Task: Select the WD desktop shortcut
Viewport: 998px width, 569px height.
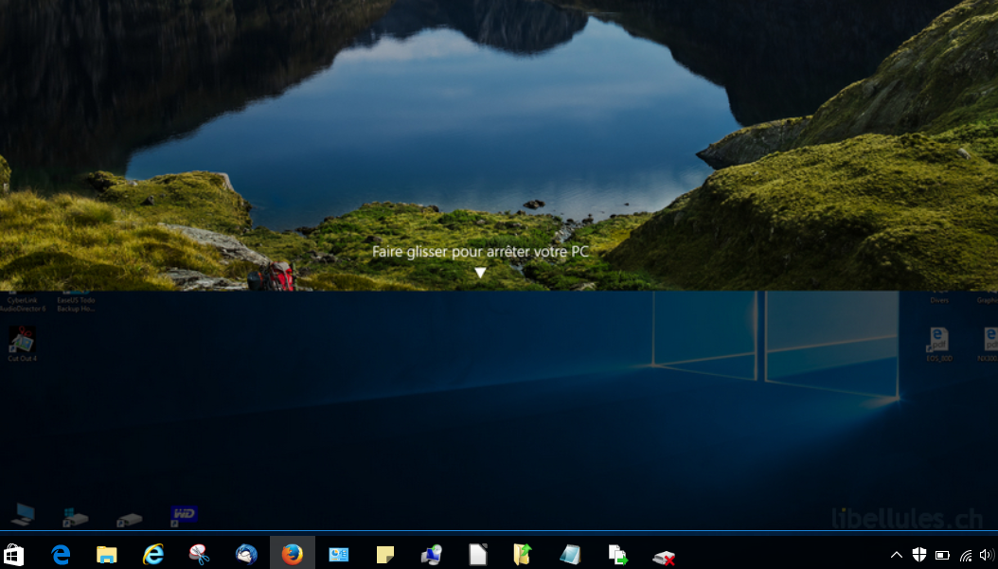Action: (184, 516)
